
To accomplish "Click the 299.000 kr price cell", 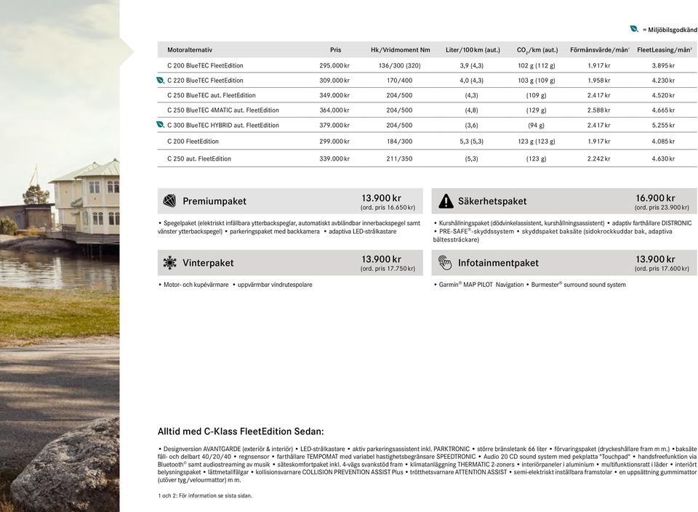I will click(x=334, y=142).
